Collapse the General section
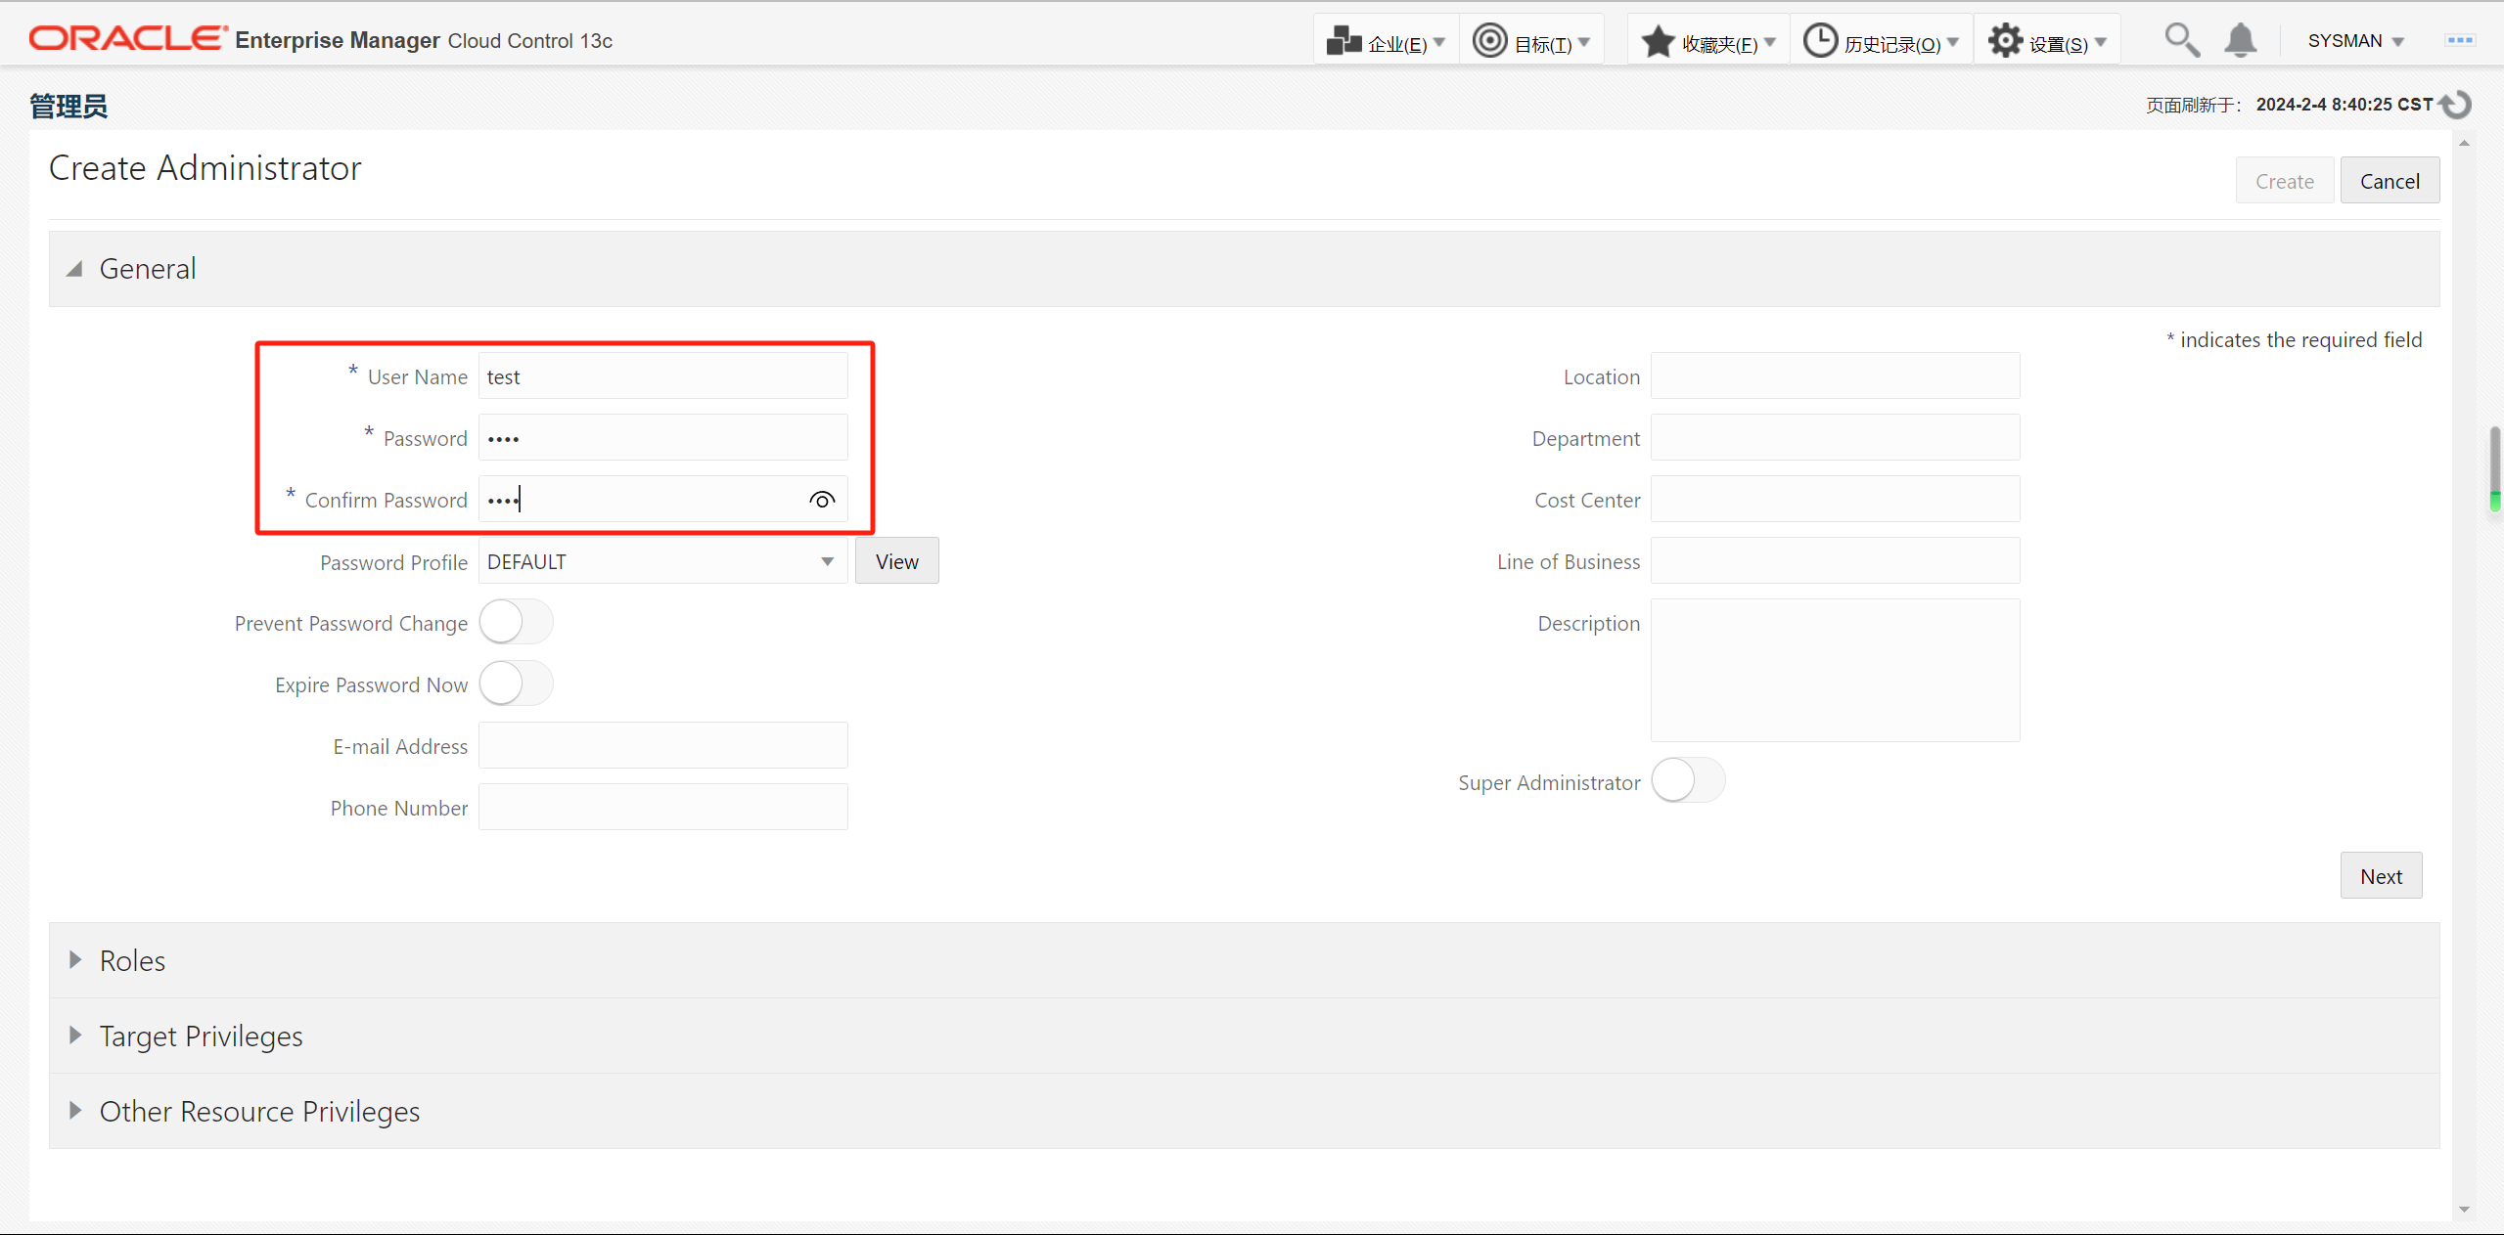 [74, 269]
